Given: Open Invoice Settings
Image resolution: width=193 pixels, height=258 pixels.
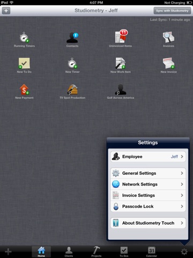Looking at the screenshot, I should [148, 195].
